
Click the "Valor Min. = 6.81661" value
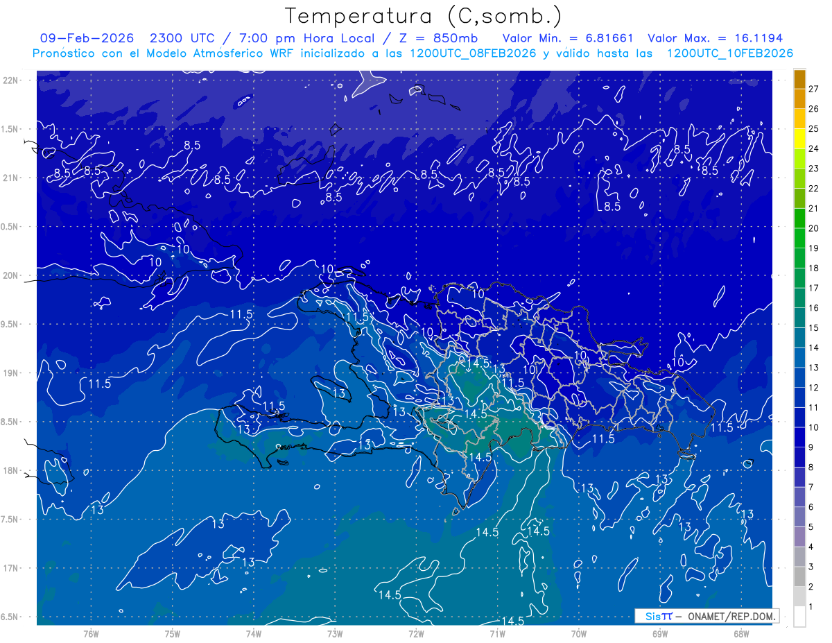click(569, 38)
